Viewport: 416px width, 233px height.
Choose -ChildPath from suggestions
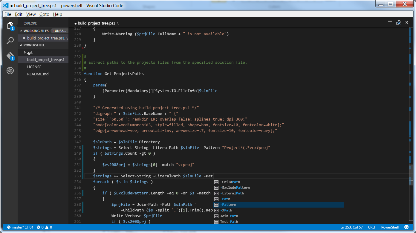(278, 182)
